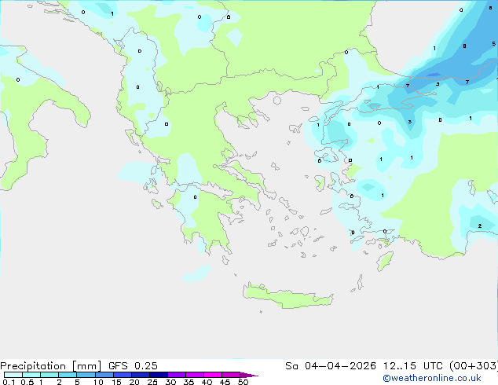Click the over-50 mm arrow tip of legend
498x385 pixels.
click(x=249, y=375)
